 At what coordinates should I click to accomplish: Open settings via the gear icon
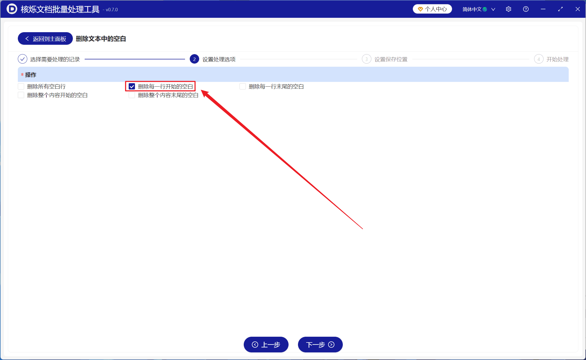point(508,9)
